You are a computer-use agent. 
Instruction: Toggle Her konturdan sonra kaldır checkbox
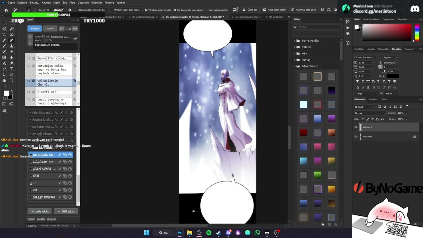pyautogui.click(x=175, y=10)
